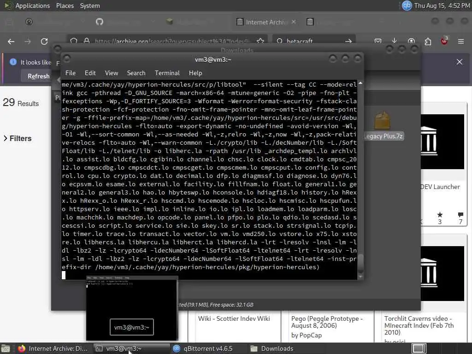This screenshot has width=472, height=354.
Task: Open the Firefox account icon
Action: (x=411, y=41)
